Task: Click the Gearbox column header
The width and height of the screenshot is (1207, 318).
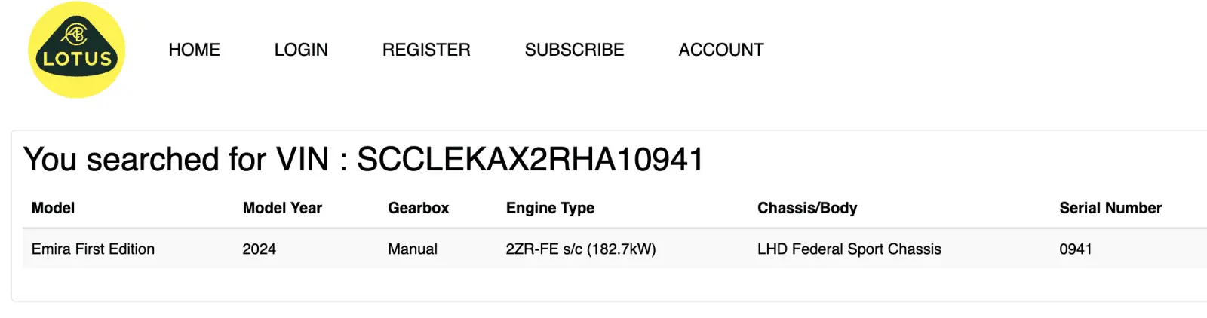Action: 418,208
